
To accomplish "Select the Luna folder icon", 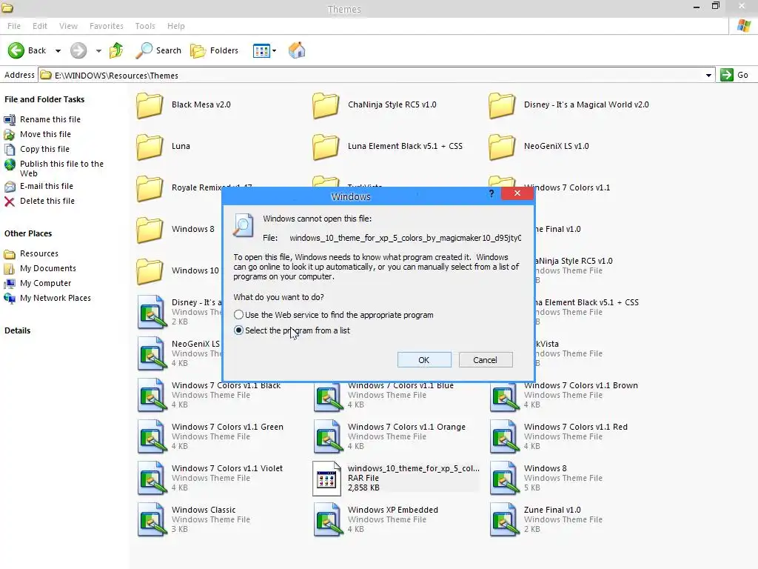I will coord(150,147).
